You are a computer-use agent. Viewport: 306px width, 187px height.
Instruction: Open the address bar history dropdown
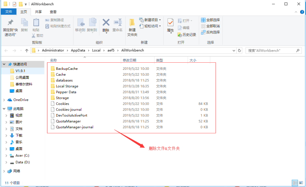[234, 51]
